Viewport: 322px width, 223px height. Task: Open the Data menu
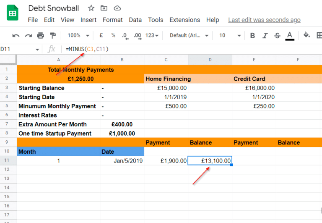tap(135, 20)
